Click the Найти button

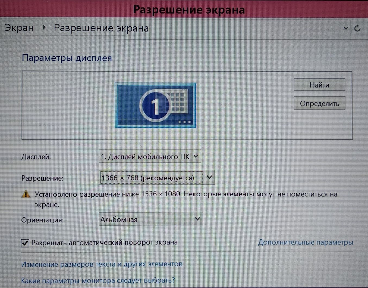[319, 85]
